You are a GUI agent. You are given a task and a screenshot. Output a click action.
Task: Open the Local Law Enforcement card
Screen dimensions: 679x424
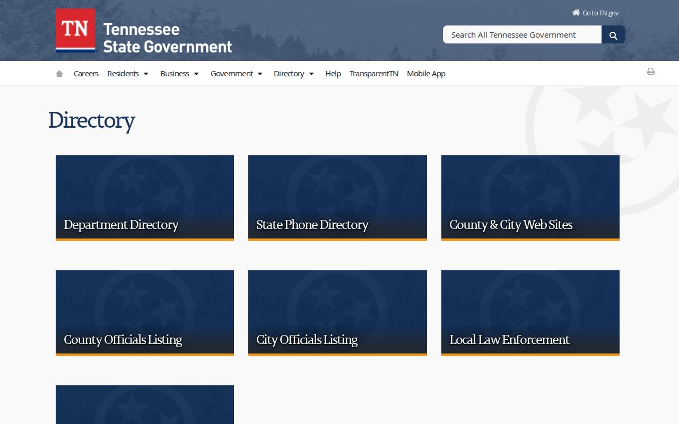pyautogui.click(x=530, y=313)
